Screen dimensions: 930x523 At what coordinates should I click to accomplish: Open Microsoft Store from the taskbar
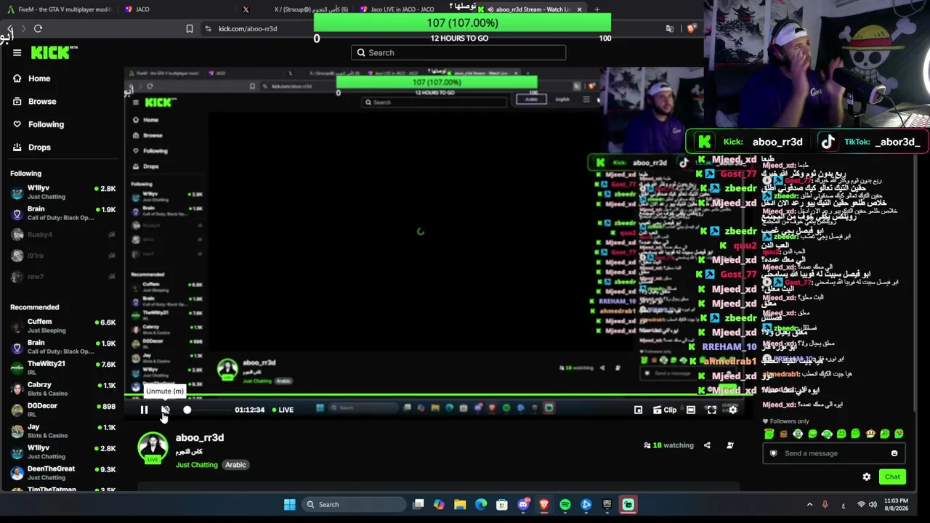(x=502, y=505)
